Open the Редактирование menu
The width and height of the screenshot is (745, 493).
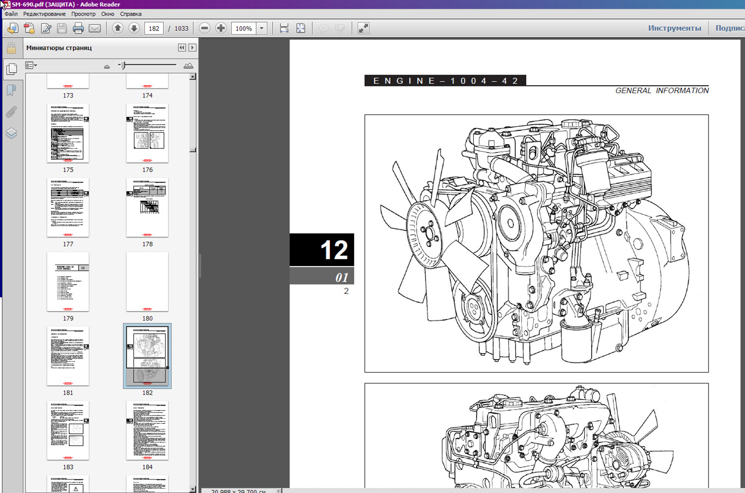click(x=44, y=14)
